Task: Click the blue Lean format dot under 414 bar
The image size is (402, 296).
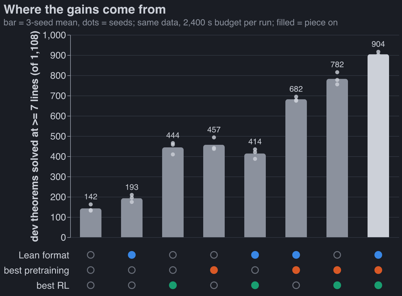Action: 255,255
